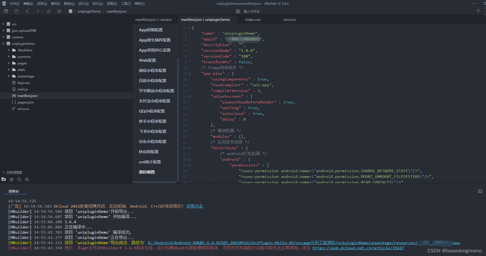This screenshot has width=486, height=256.
Task: Go back with the left arrow icon
Action: pyautogui.click(x=27, y=11)
